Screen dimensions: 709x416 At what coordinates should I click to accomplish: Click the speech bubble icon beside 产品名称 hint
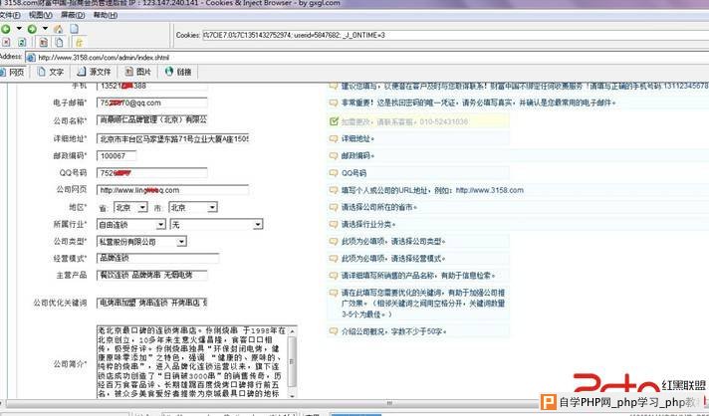point(334,276)
